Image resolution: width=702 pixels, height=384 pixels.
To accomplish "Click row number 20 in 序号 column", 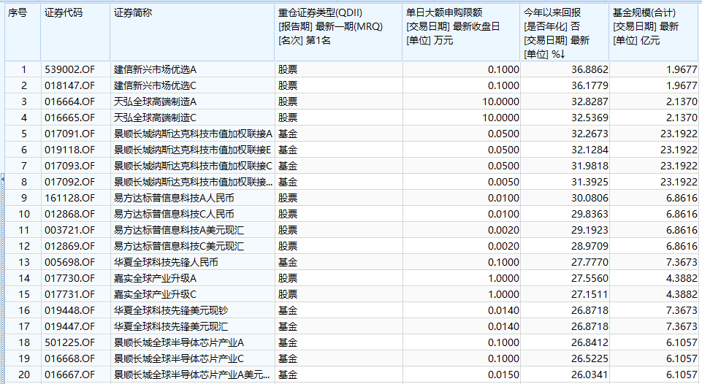I will pyautogui.click(x=23, y=375).
